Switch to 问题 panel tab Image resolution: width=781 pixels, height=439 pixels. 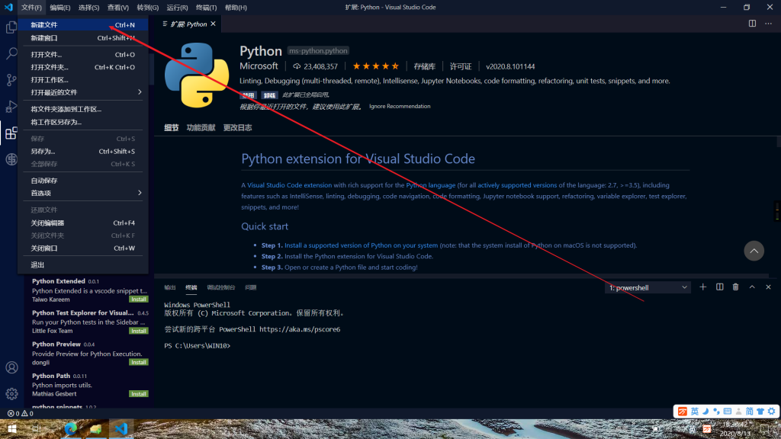[x=250, y=287]
